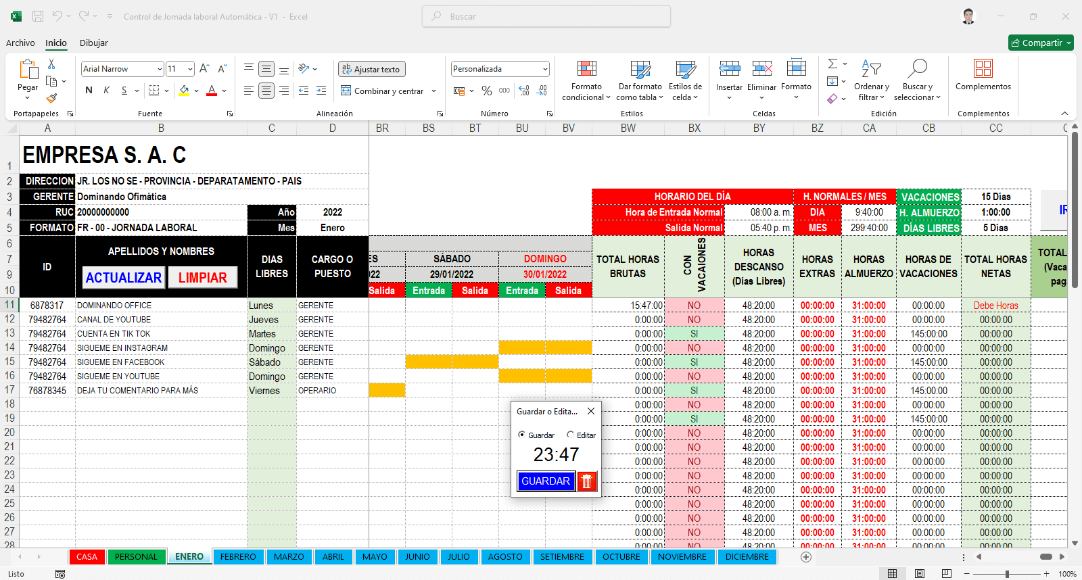The width and height of the screenshot is (1082, 580).
Task: Click the Bold N formatting icon
Action: pos(89,91)
